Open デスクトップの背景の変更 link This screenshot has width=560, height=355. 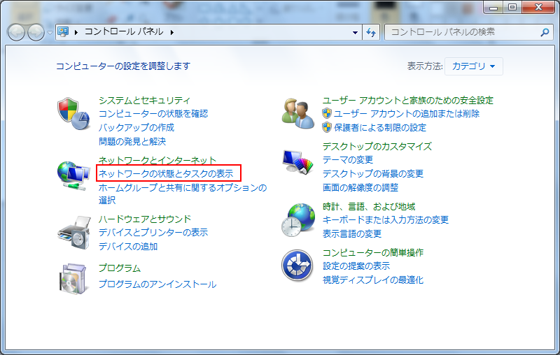coord(373,173)
